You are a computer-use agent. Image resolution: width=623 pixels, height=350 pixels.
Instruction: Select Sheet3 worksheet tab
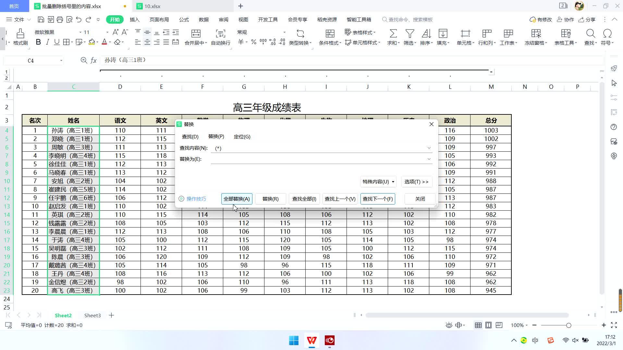click(x=92, y=315)
